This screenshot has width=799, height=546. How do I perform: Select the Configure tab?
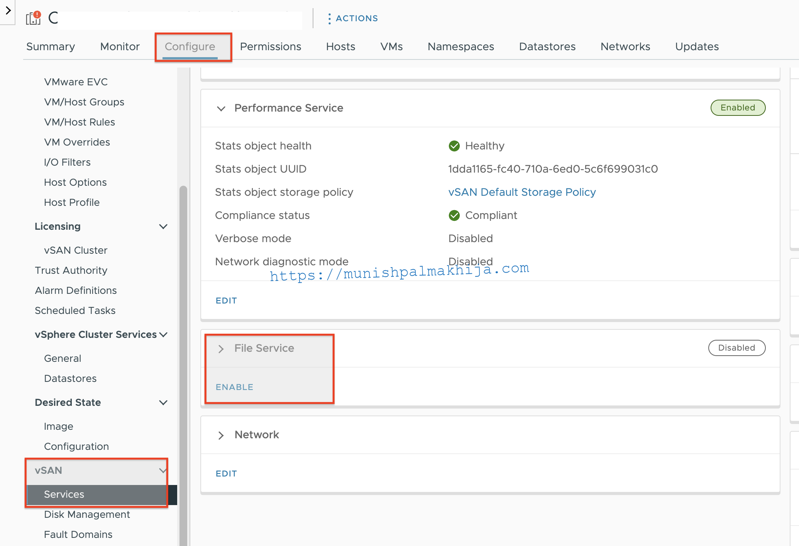tap(190, 47)
